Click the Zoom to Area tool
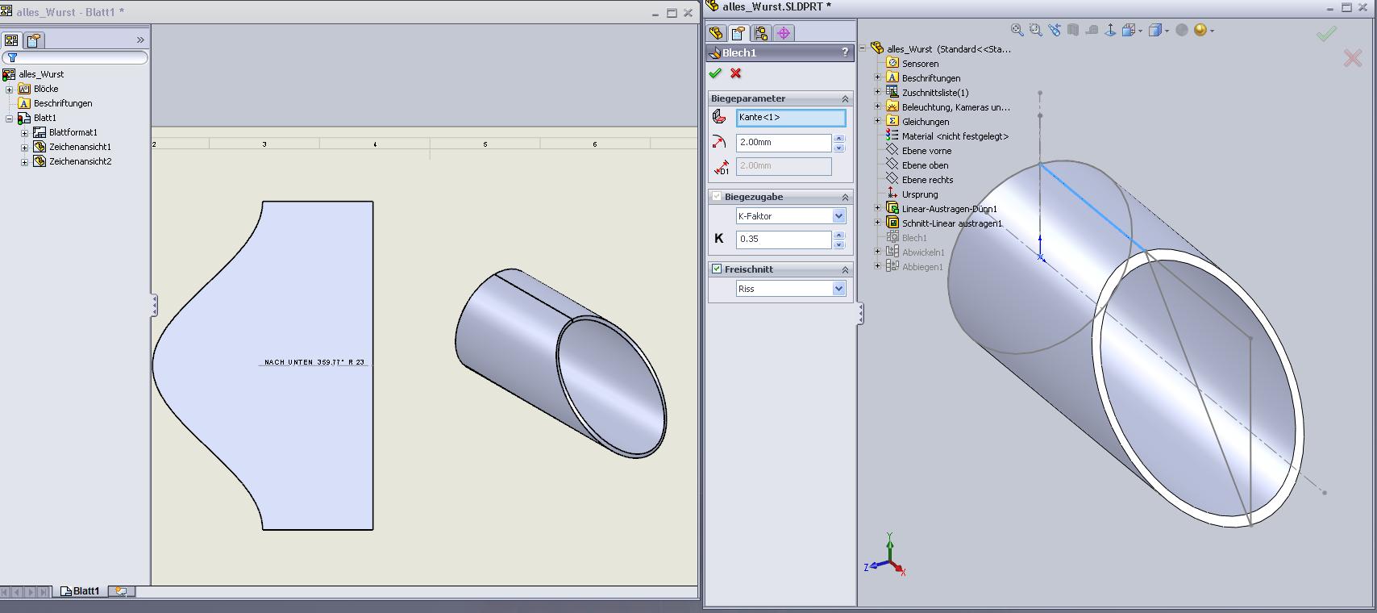Screen dimensions: 1377x613 tap(1036, 30)
